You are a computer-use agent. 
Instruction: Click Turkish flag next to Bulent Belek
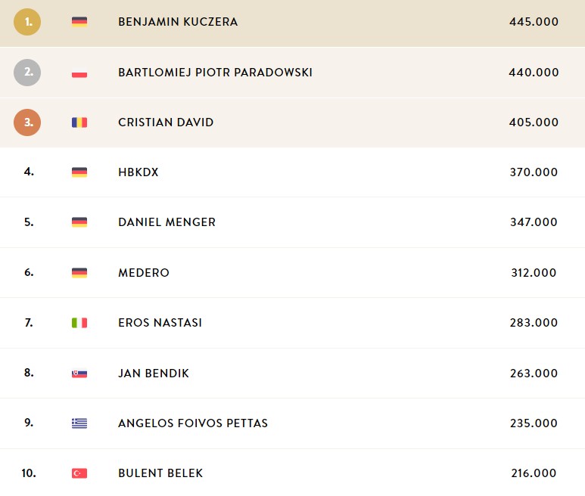click(79, 473)
